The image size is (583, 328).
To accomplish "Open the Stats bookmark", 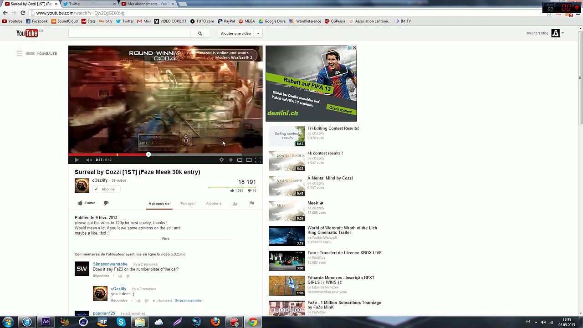I will click(x=88, y=21).
